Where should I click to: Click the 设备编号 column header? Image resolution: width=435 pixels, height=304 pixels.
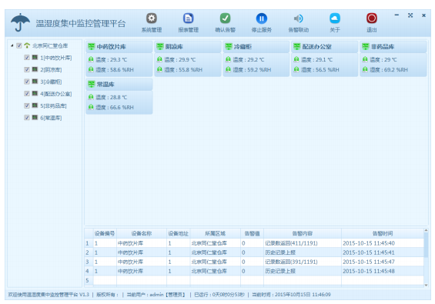tap(105, 233)
